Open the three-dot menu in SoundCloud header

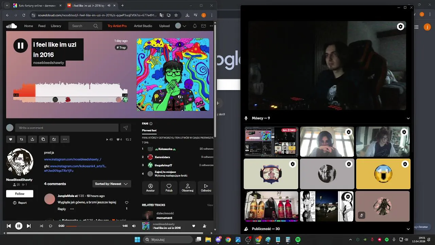pos(211,26)
